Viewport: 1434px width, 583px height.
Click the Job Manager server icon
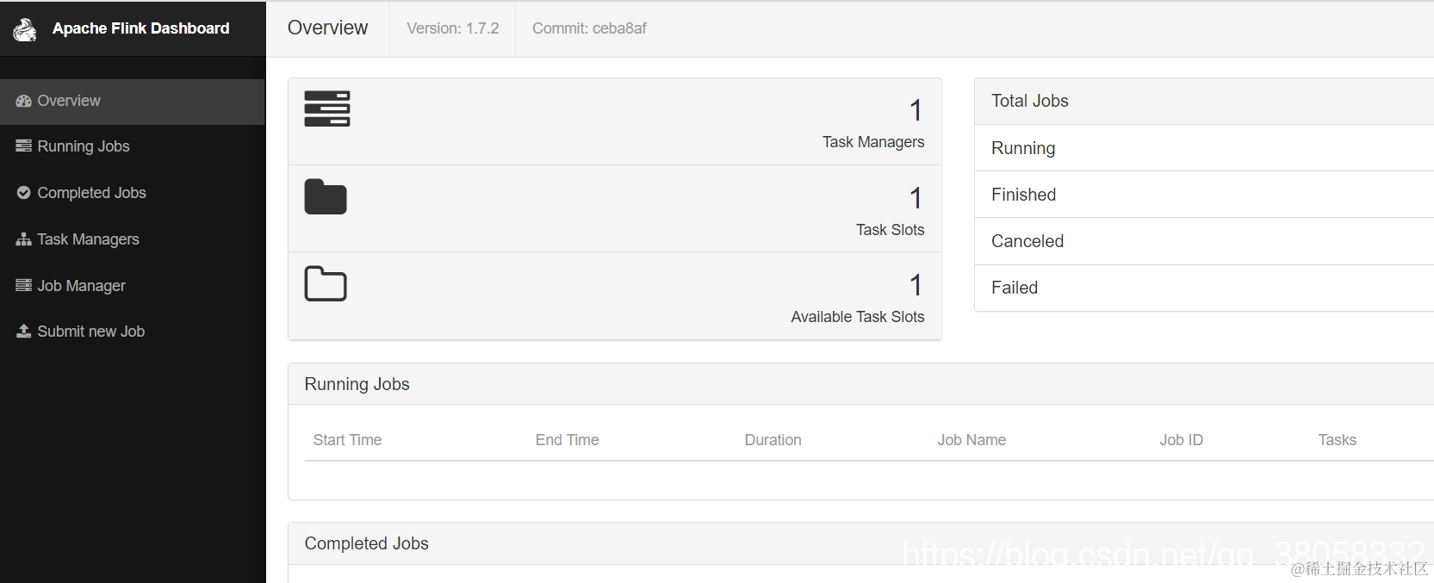(x=23, y=285)
